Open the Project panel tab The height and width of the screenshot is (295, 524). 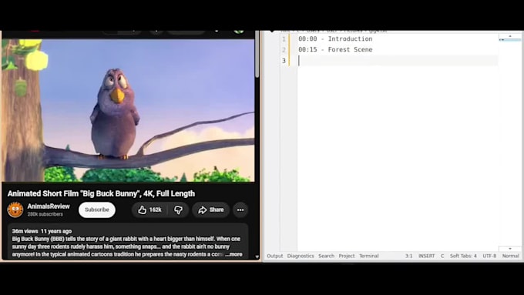(x=347, y=256)
